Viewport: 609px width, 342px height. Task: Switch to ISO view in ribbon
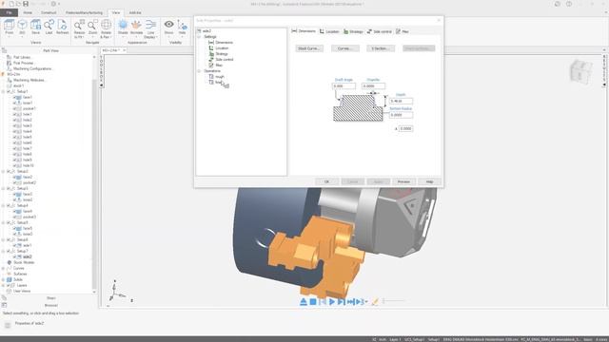point(22,25)
